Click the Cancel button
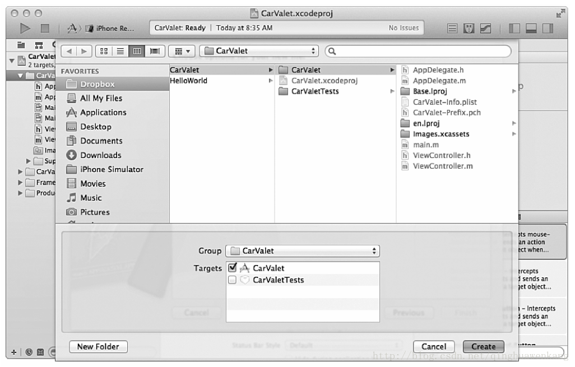 click(434, 346)
